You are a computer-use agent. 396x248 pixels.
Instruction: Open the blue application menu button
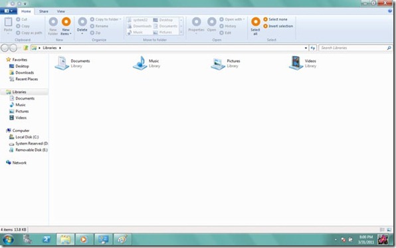pos(9,11)
